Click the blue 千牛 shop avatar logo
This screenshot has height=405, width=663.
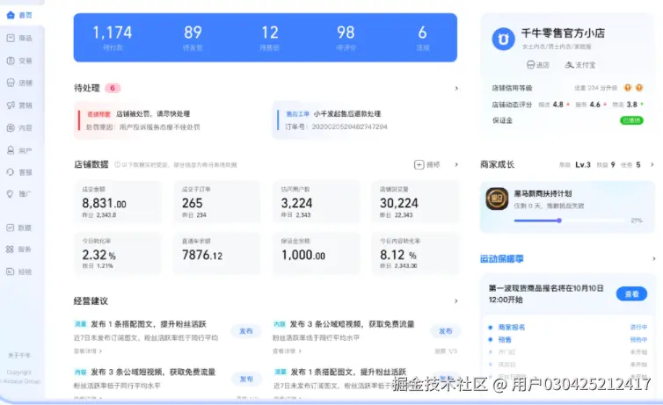pos(503,39)
